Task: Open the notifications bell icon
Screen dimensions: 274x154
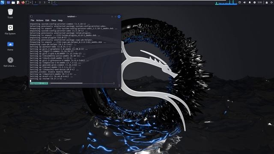Action: pos(250,3)
